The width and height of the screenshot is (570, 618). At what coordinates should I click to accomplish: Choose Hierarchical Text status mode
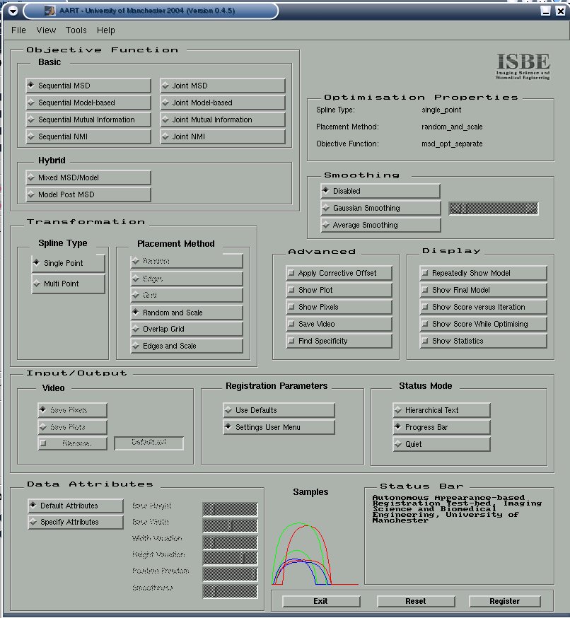tap(442, 410)
